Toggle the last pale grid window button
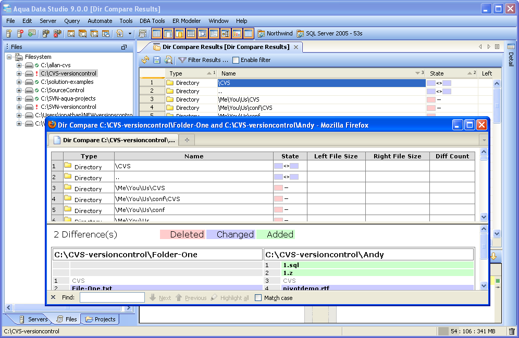 (x=248, y=33)
